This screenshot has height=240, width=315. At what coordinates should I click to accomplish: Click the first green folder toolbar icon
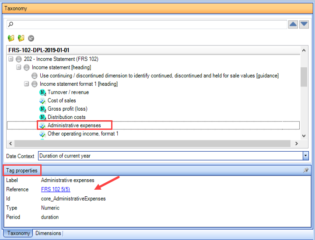pyautogui.click(x=11, y=38)
